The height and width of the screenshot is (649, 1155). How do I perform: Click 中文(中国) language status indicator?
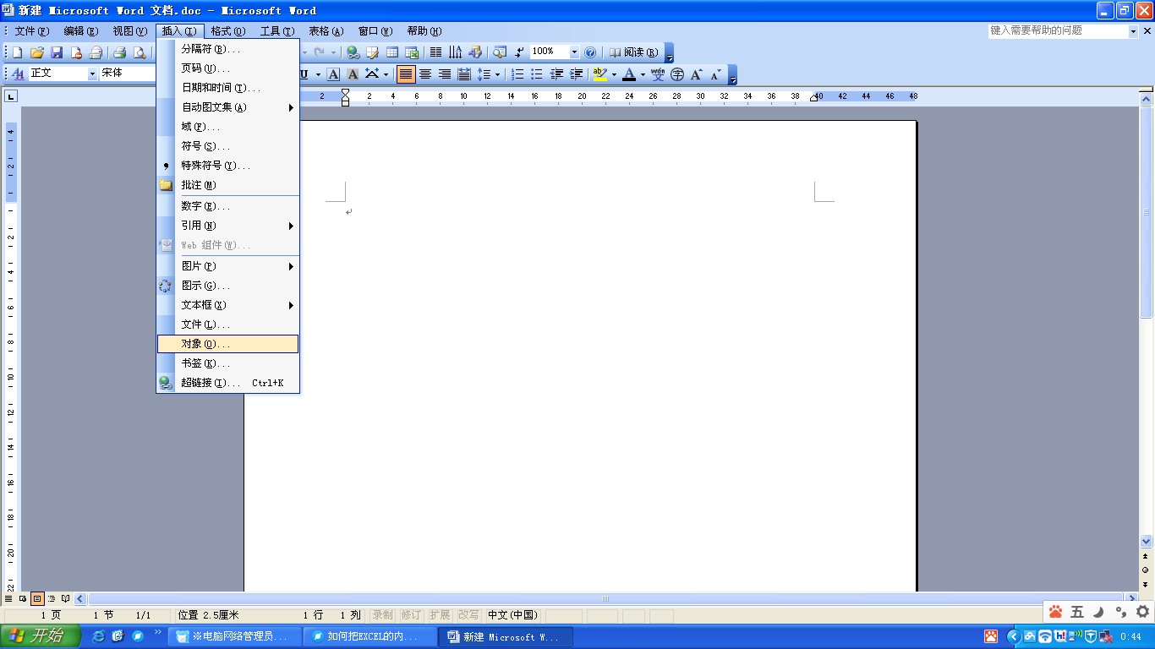[512, 615]
